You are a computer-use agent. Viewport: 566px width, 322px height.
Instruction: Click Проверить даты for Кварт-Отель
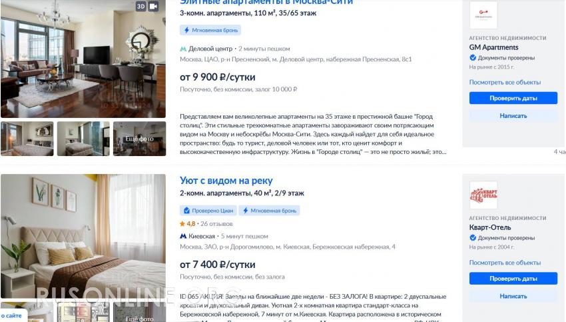pyautogui.click(x=513, y=278)
